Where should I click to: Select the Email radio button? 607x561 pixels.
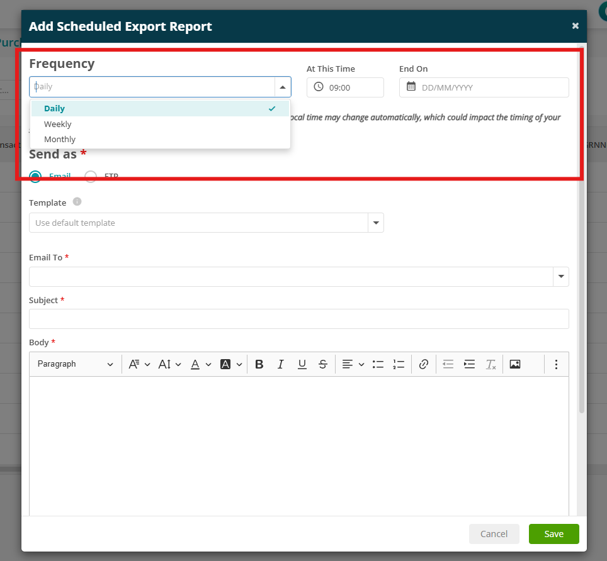coord(35,176)
